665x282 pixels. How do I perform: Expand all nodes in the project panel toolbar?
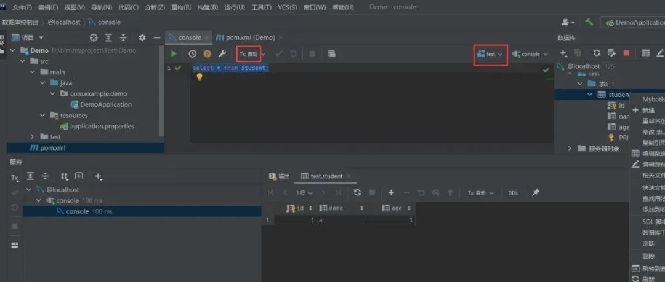tap(108, 37)
